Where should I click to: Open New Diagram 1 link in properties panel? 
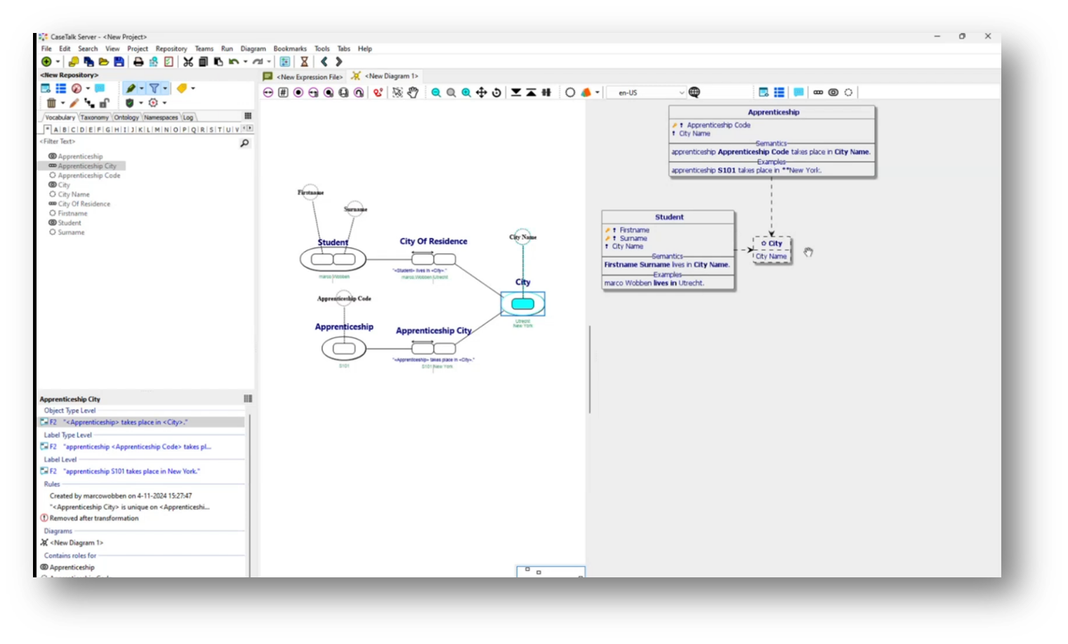coord(77,543)
